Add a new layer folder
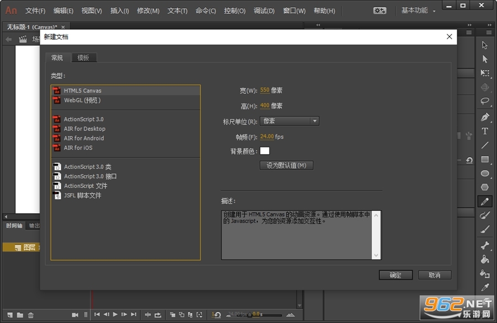Image resolution: width=497 pixels, height=323 pixels. point(20,315)
